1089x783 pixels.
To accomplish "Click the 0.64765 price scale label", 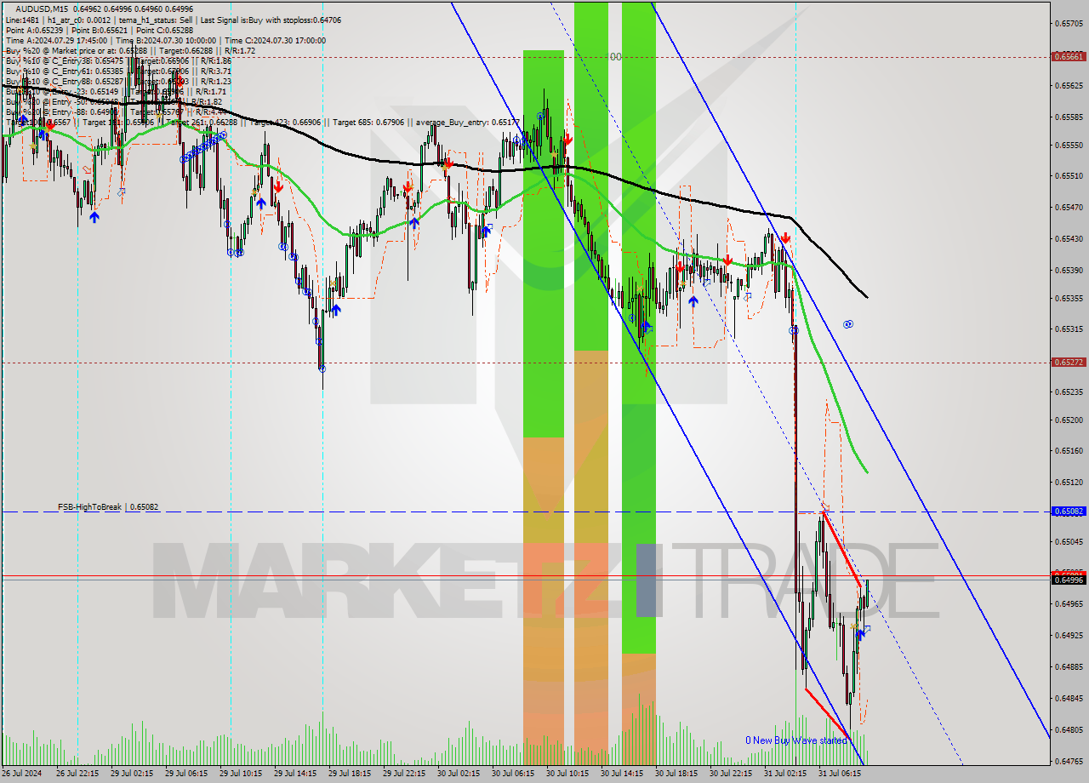I will 1069,762.
